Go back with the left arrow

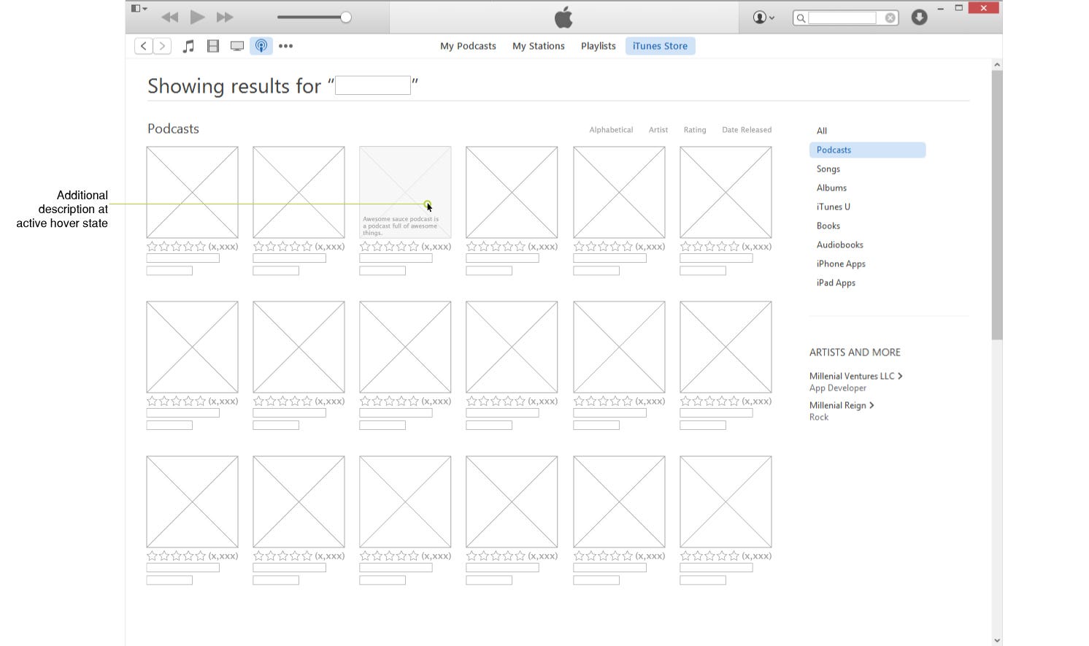pos(144,46)
